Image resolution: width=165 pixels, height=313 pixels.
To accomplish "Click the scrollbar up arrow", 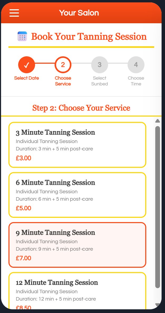I will (x=157, y=121).
